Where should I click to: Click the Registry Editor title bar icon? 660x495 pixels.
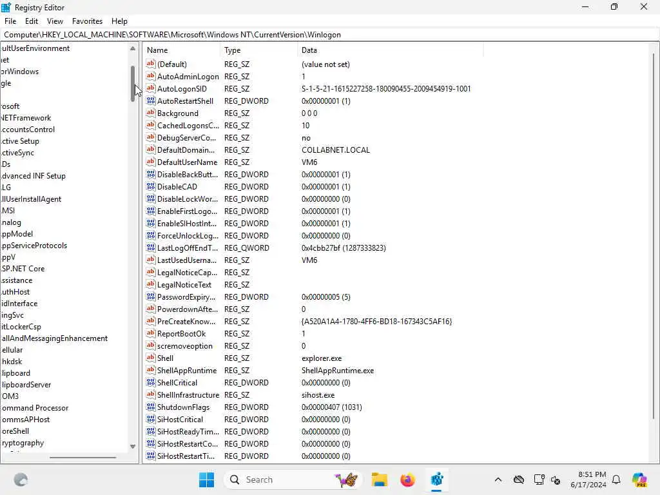click(6, 7)
